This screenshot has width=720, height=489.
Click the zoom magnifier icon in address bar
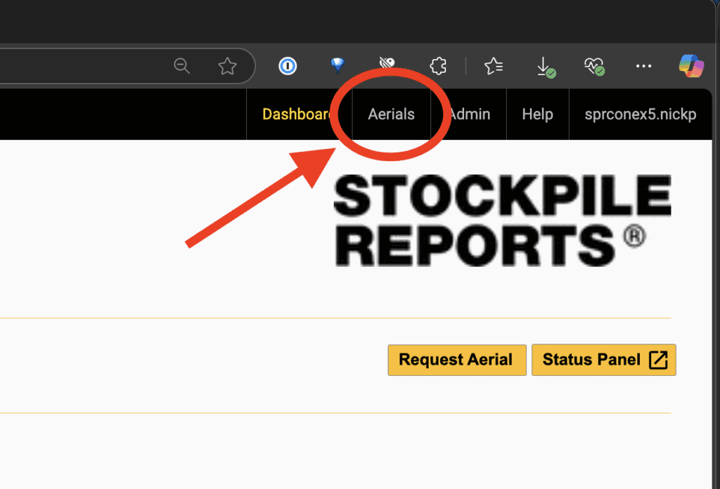click(182, 66)
